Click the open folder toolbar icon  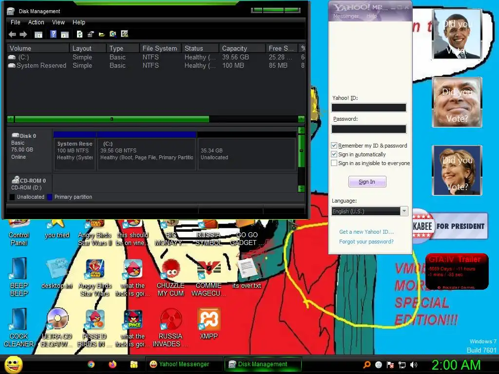(102, 35)
